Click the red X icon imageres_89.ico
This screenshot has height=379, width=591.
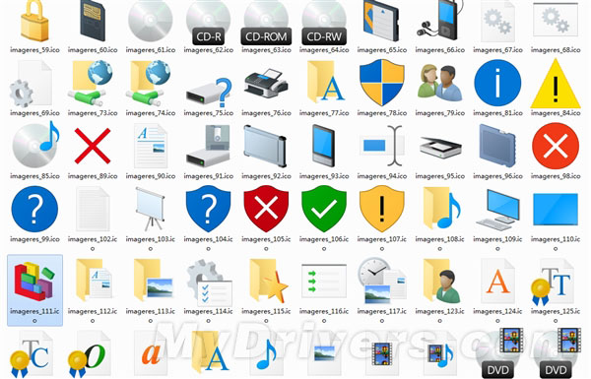coord(93,146)
